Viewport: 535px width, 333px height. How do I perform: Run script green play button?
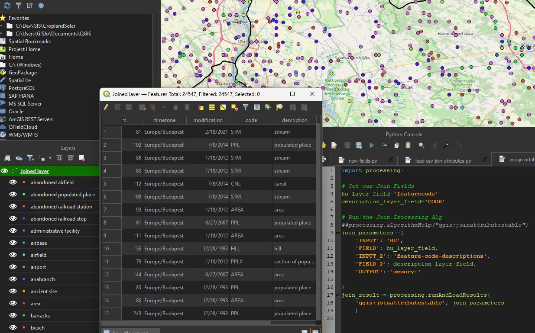pyautogui.click(x=372, y=145)
